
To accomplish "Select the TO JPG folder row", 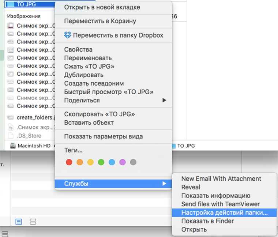I will click(x=30, y=4).
